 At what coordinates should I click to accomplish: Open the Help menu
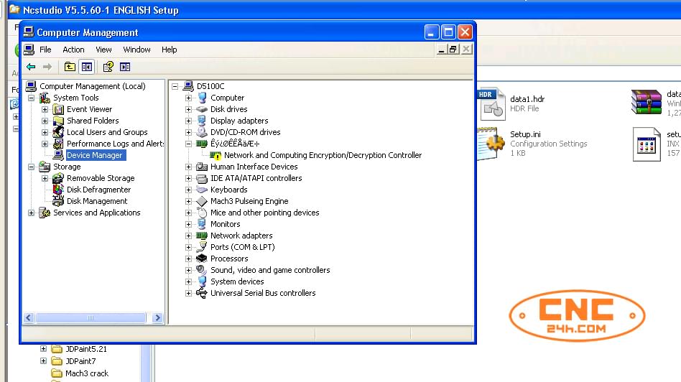(x=170, y=50)
